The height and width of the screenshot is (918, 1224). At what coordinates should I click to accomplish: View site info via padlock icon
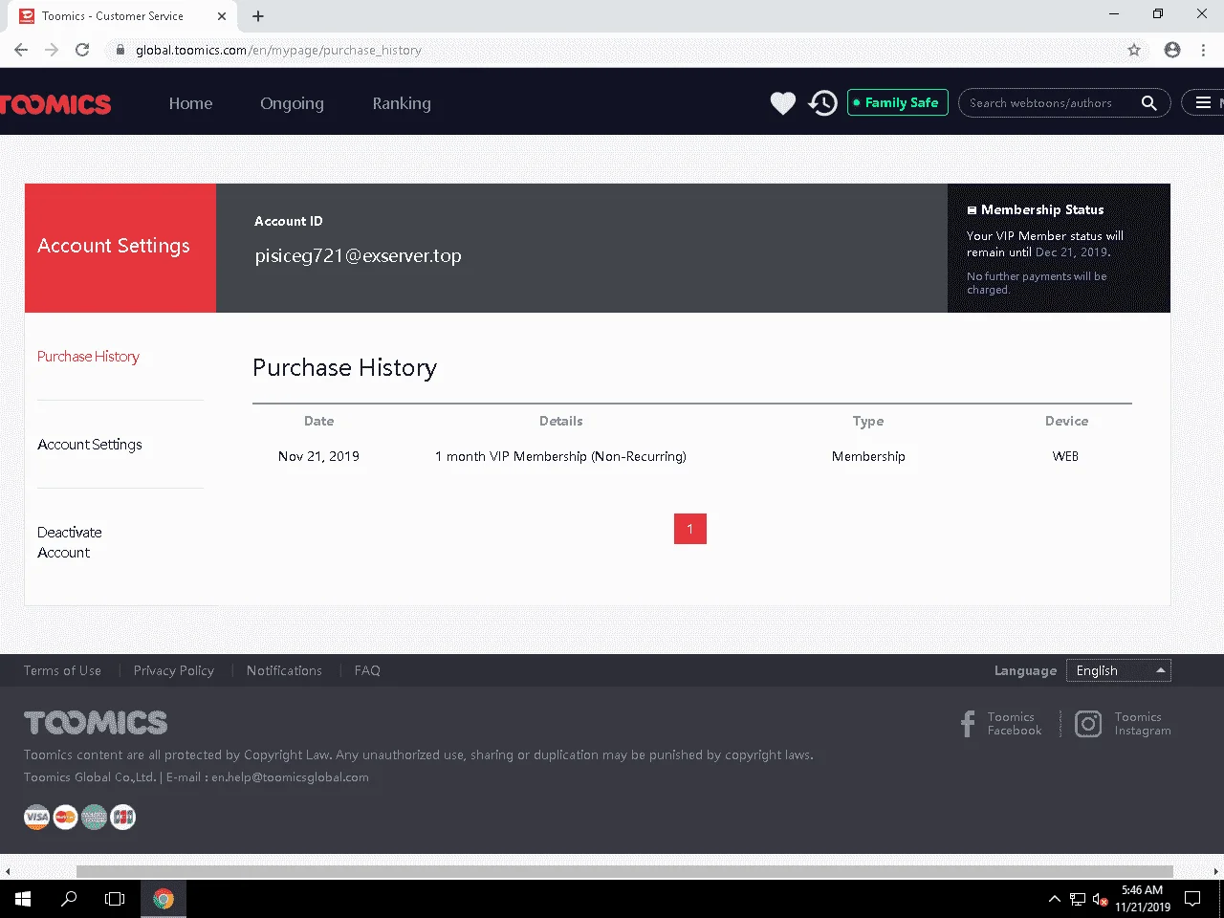pyautogui.click(x=120, y=50)
